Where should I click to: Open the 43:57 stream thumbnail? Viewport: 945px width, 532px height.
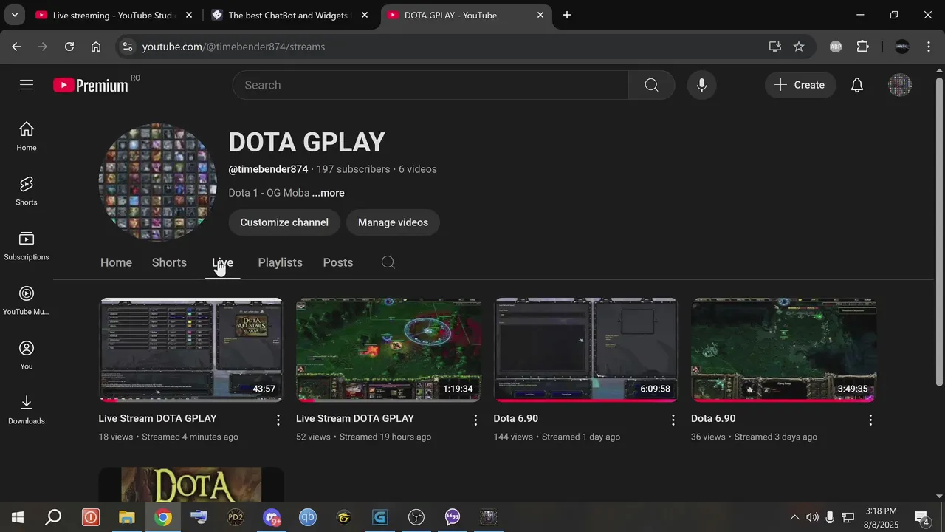point(191,350)
